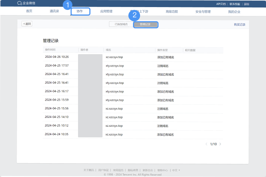Click the API文档 link
This screenshot has height=177, width=266.
point(221,4)
